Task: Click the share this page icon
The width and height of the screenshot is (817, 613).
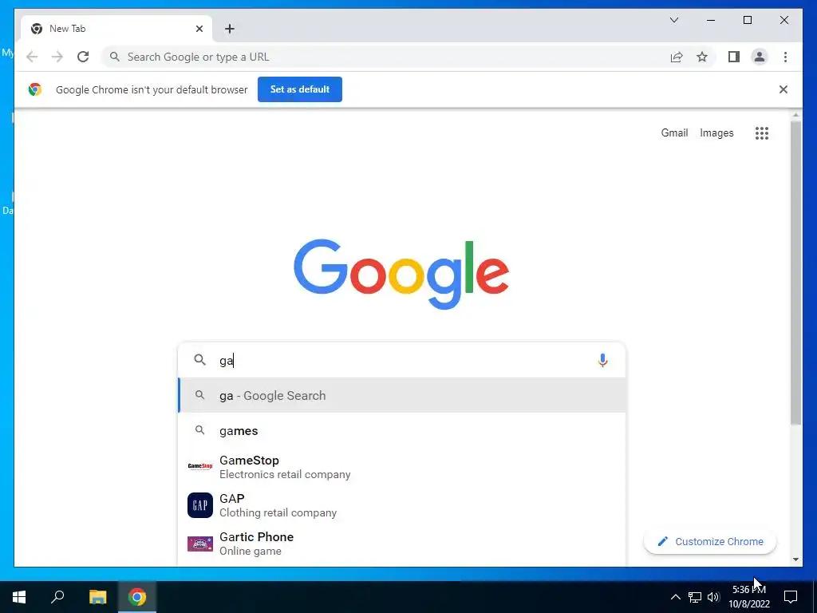Action: [x=677, y=57]
